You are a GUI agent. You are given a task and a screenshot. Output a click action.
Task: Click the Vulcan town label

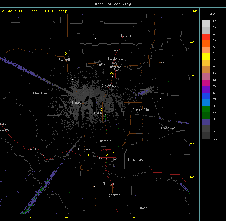point(142,208)
